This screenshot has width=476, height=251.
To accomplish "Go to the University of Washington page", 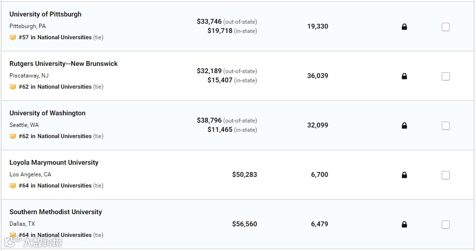I will click(x=47, y=113).
